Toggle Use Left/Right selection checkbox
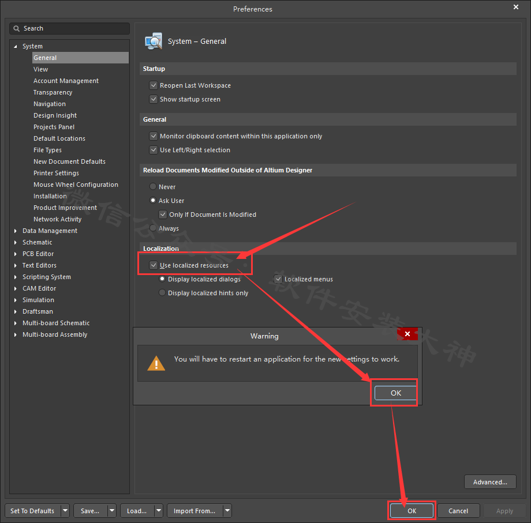This screenshot has height=523, width=531. [x=154, y=150]
